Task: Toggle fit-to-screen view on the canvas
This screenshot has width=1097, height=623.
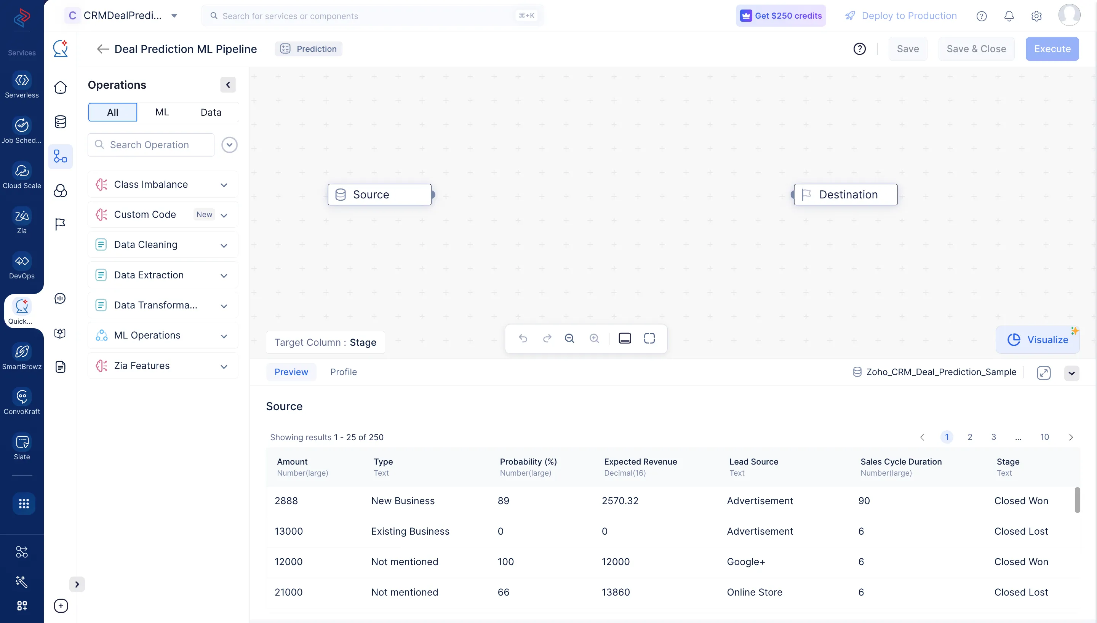Action: pos(649,338)
